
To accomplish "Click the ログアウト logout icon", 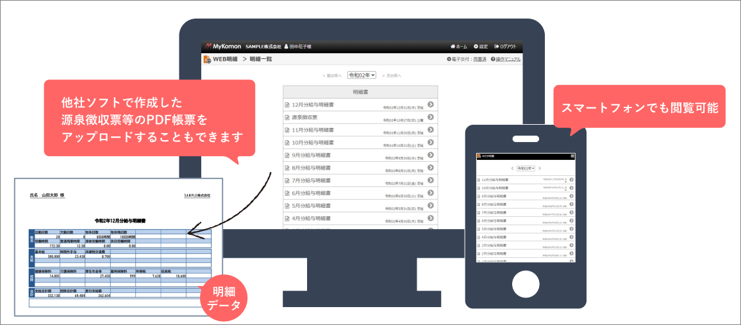I will [497, 47].
